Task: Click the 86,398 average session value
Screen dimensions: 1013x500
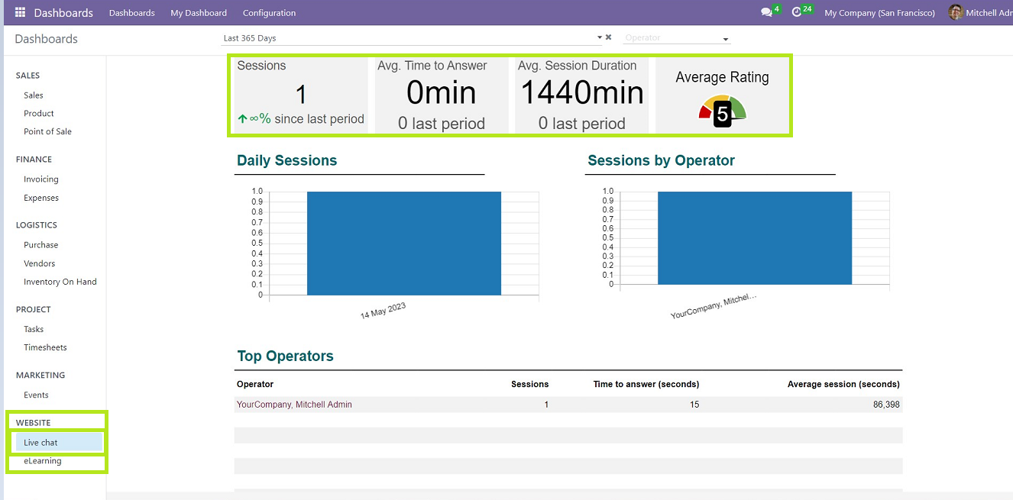Action: 886,405
